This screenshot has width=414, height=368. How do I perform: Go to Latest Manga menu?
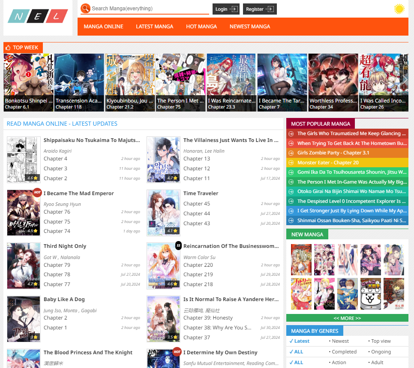[x=154, y=27]
